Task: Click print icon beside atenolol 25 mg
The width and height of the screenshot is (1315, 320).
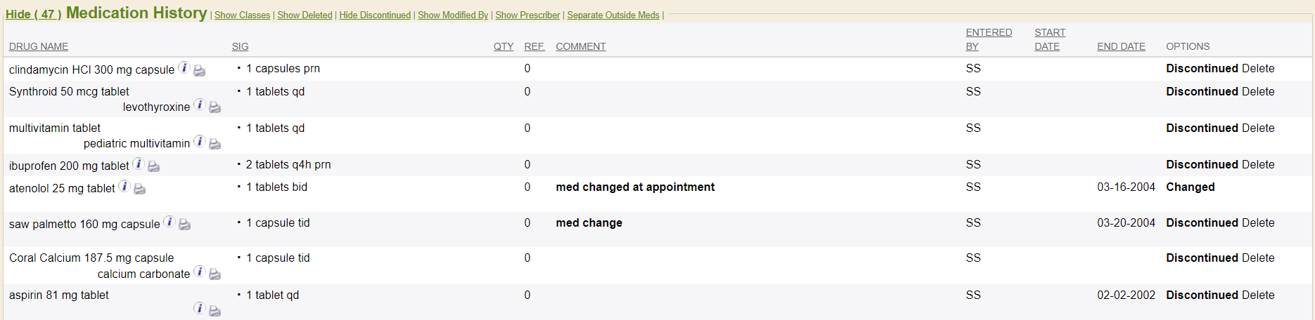Action: pos(140,188)
